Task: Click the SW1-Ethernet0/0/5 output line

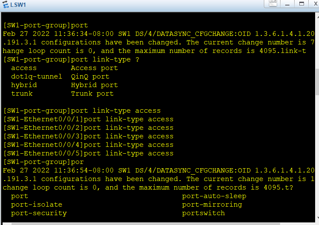Action: point(88,153)
